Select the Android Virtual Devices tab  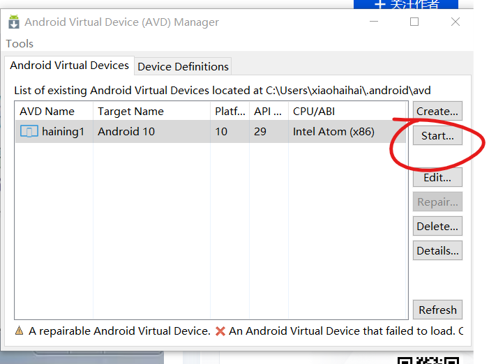click(x=69, y=66)
